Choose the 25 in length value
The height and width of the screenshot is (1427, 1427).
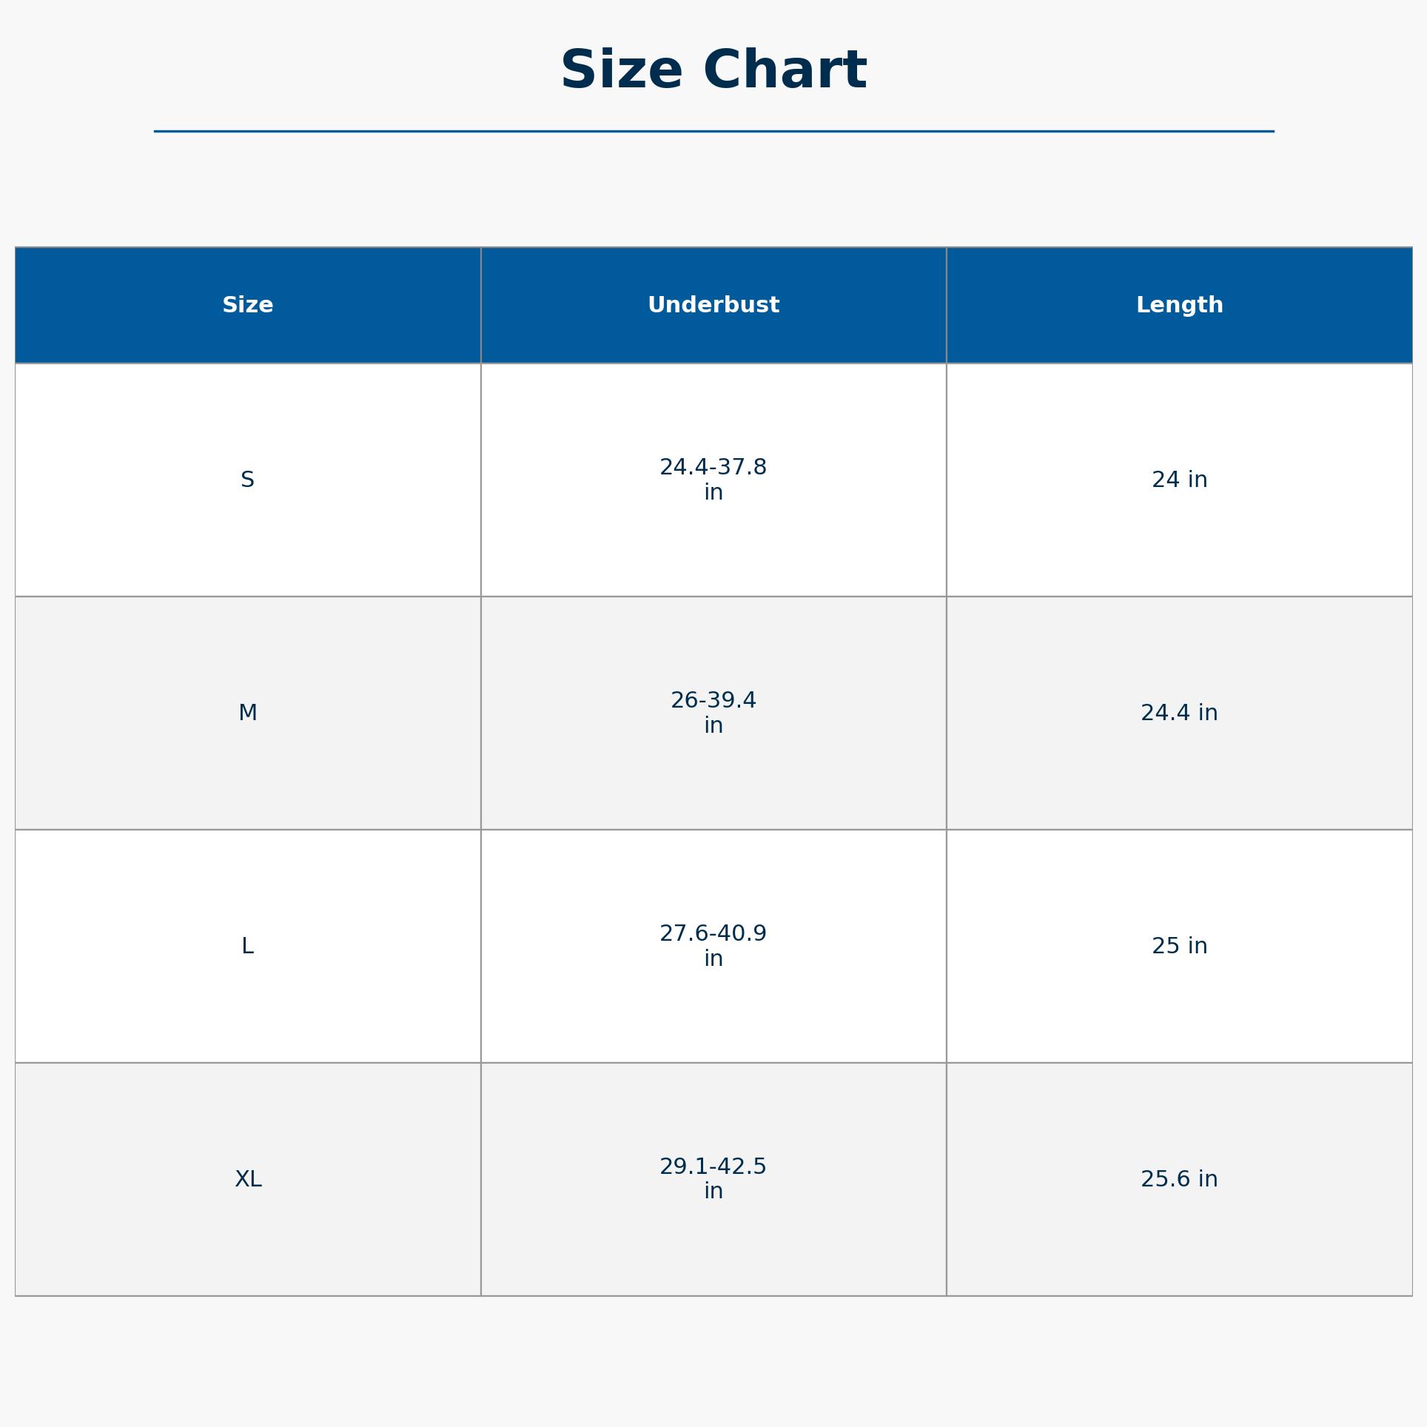coord(1179,946)
